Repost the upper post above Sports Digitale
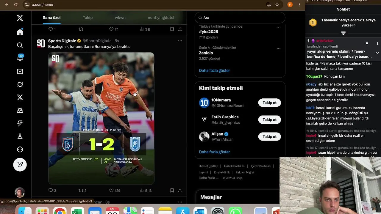Viewport: 381px width, 214px height. [x=81, y=29]
